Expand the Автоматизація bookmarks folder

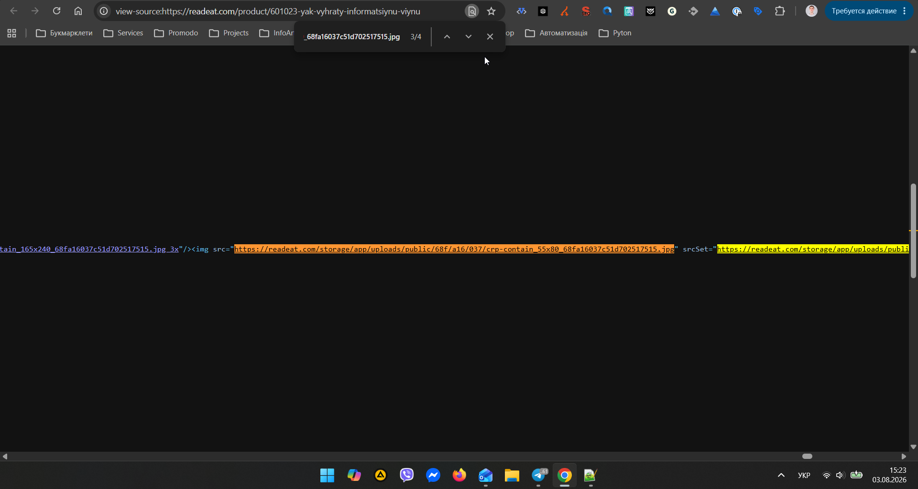(x=557, y=33)
